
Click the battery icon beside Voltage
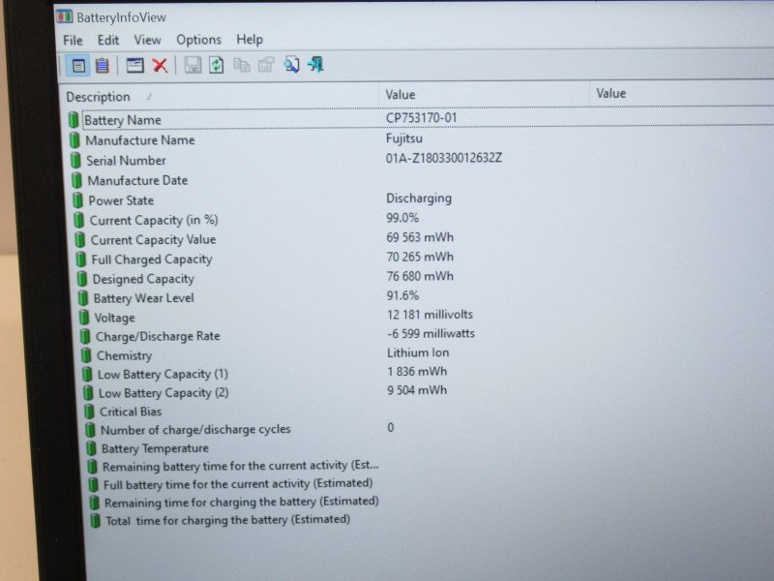[84, 318]
